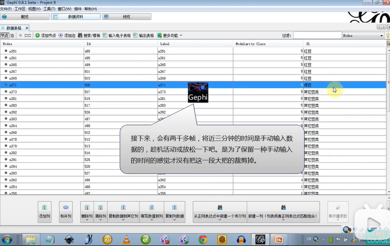Open the View (视图) menu
The image size is (390, 246).
click(34, 9)
